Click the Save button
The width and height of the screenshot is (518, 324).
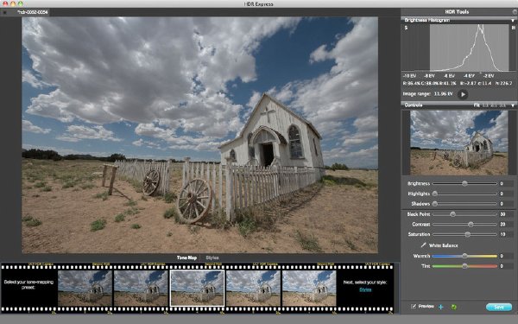tap(499, 307)
